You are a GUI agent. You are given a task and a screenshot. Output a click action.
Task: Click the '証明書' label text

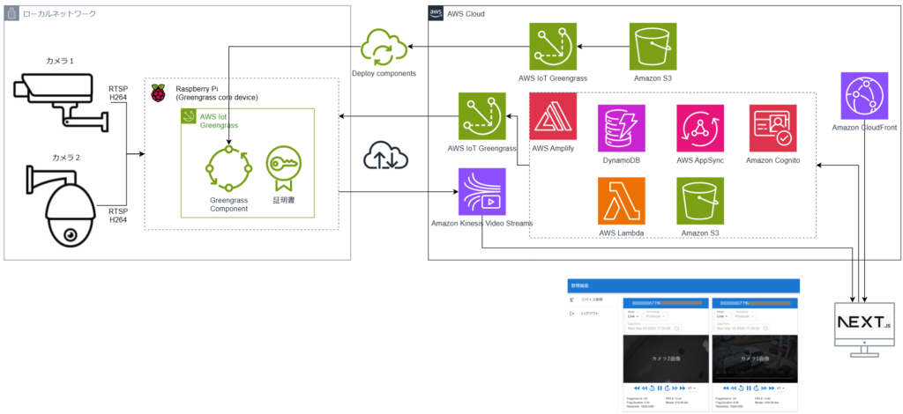point(283,200)
